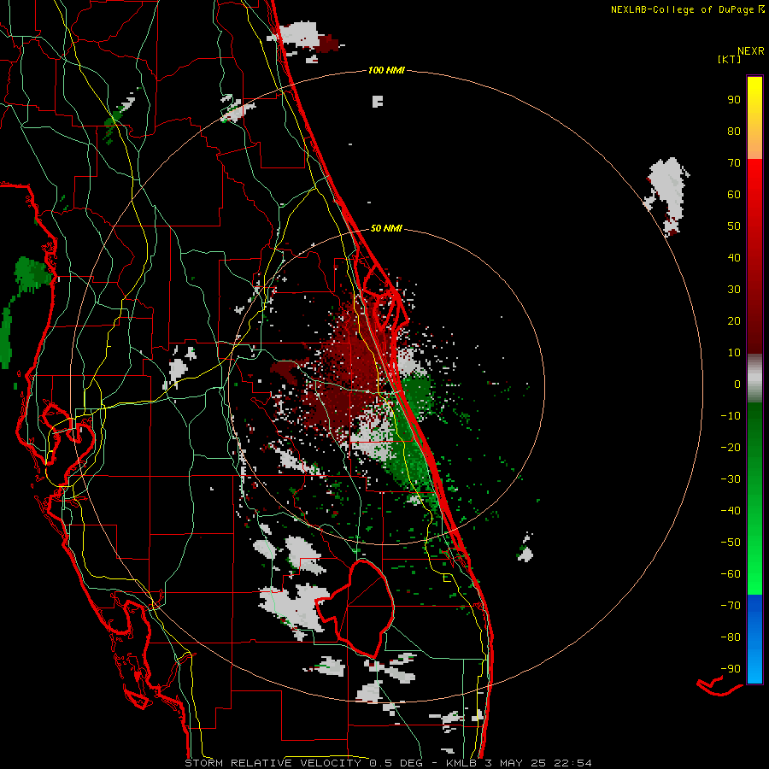Click the 60 value on velocity scale
Screen dimensions: 769x769
pos(734,194)
